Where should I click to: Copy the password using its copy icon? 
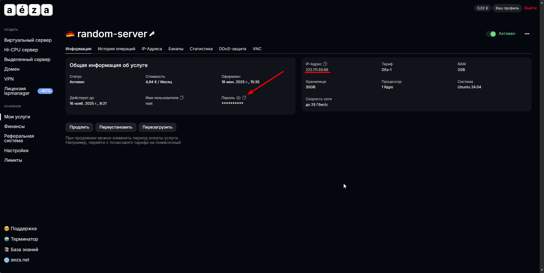point(244,98)
